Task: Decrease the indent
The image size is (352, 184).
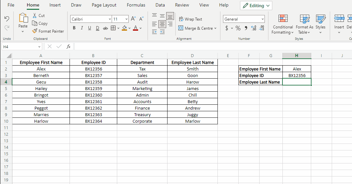Action: 154,32
